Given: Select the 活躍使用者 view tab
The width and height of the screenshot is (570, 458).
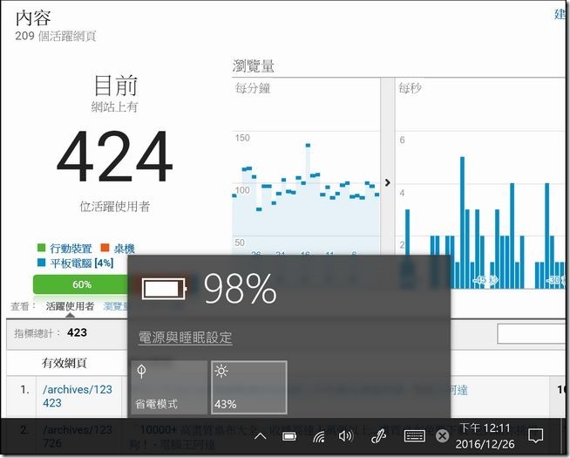Looking at the screenshot, I should (x=70, y=306).
